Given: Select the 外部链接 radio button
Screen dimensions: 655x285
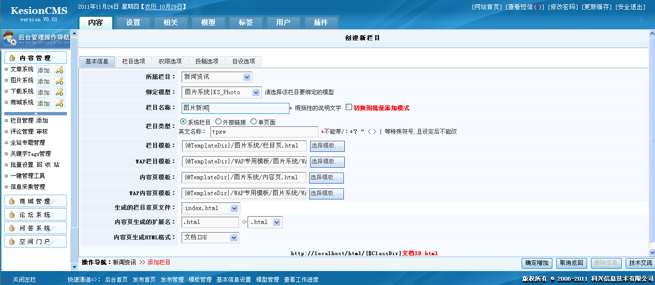Looking at the screenshot, I should [219, 122].
